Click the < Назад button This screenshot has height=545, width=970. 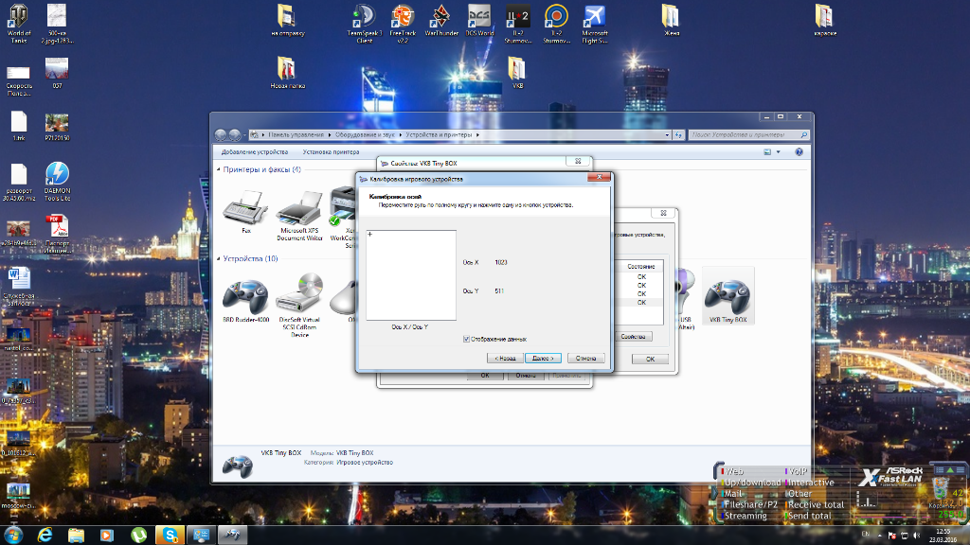point(505,359)
